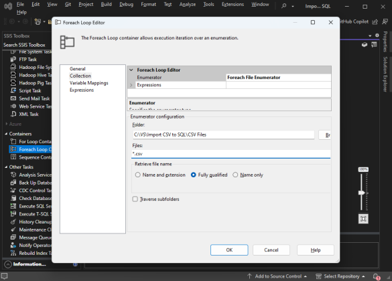Click the Cancel button
This screenshot has width=392, height=281.
coord(271,250)
